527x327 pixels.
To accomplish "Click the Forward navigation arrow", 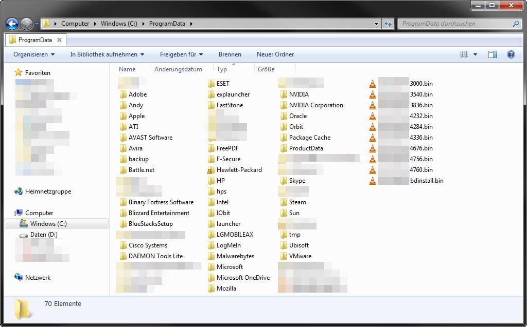I will (x=27, y=24).
